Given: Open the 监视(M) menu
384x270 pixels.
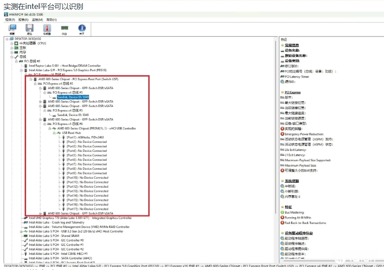Looking at the screenshot, I should coord(38,20).
